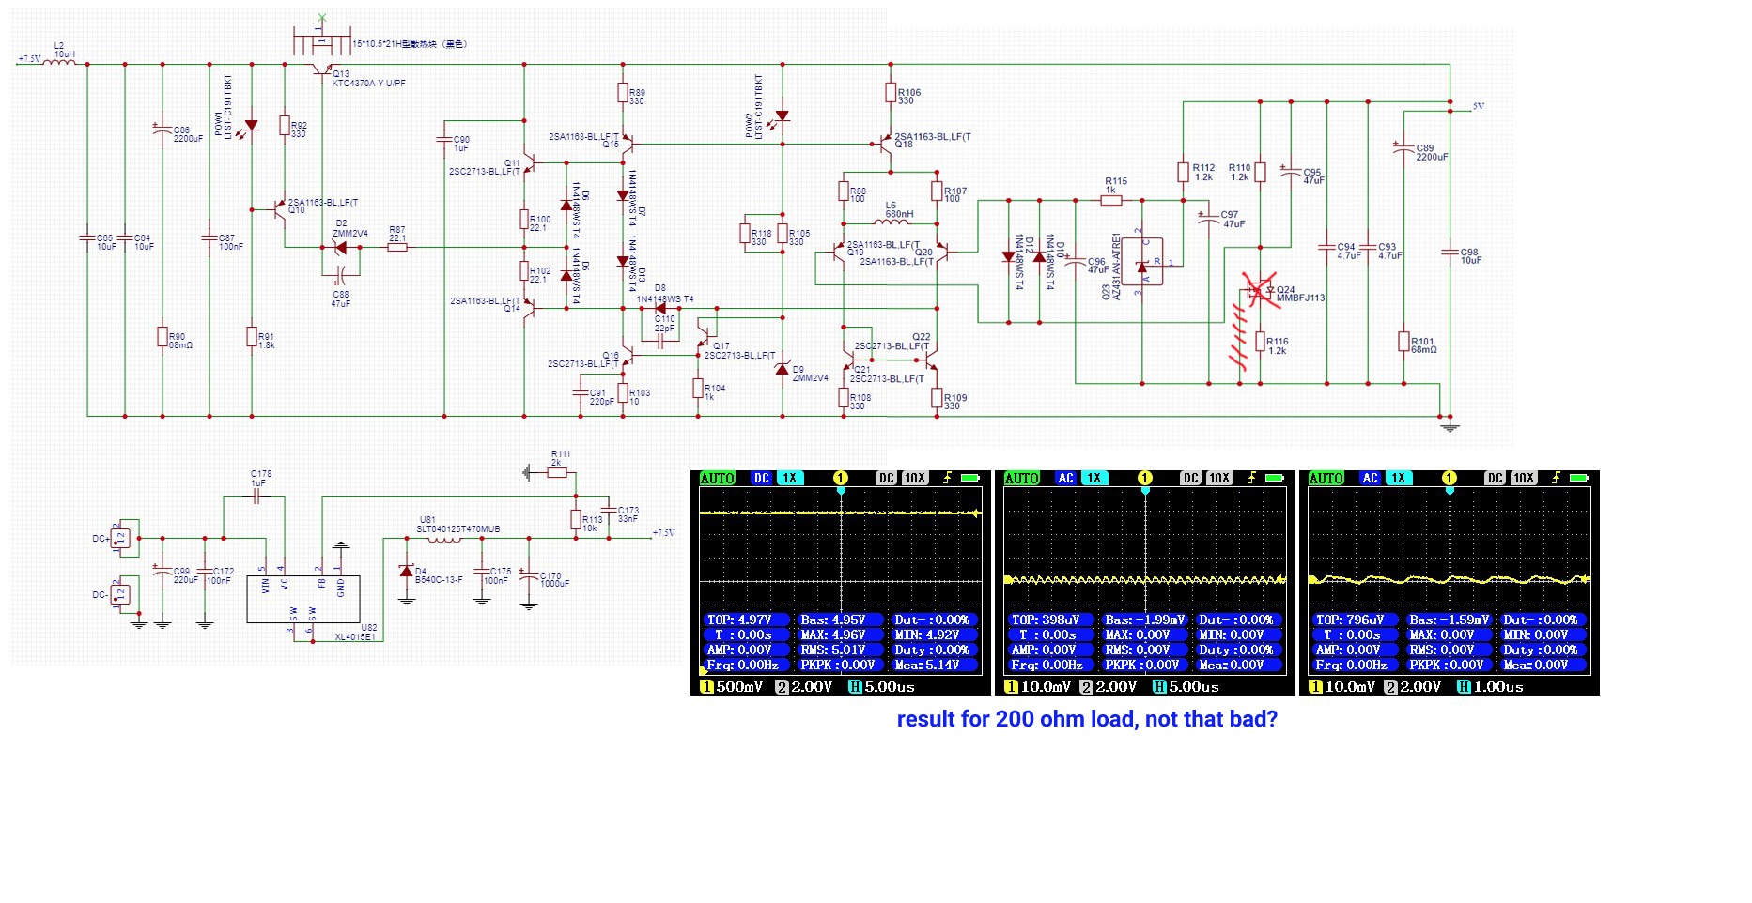The width and height of the screenshot is (1752, 903).
Task: Click the C178 1uF capacitor
Action: pos(256,497)
